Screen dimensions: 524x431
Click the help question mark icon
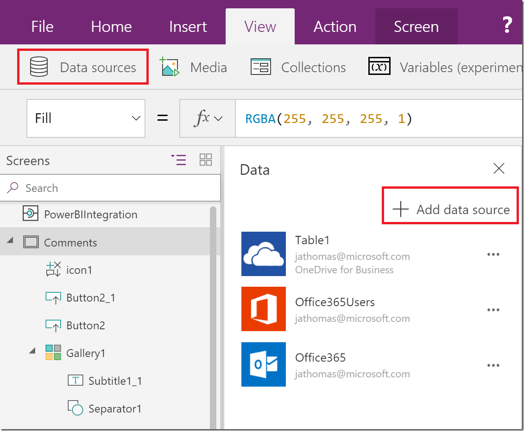click(x=507, y=25)
